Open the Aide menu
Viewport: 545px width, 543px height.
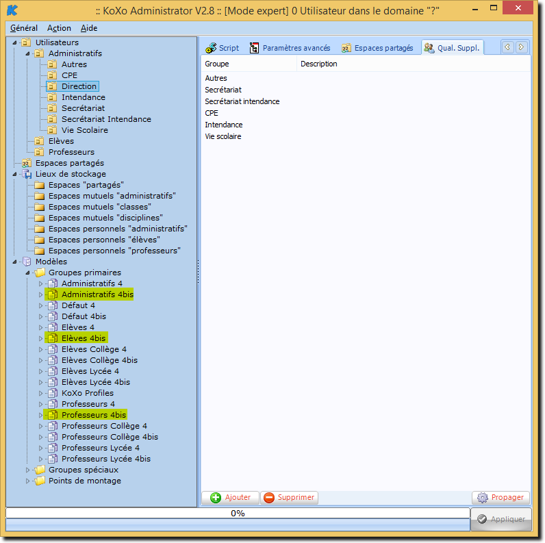89,28
